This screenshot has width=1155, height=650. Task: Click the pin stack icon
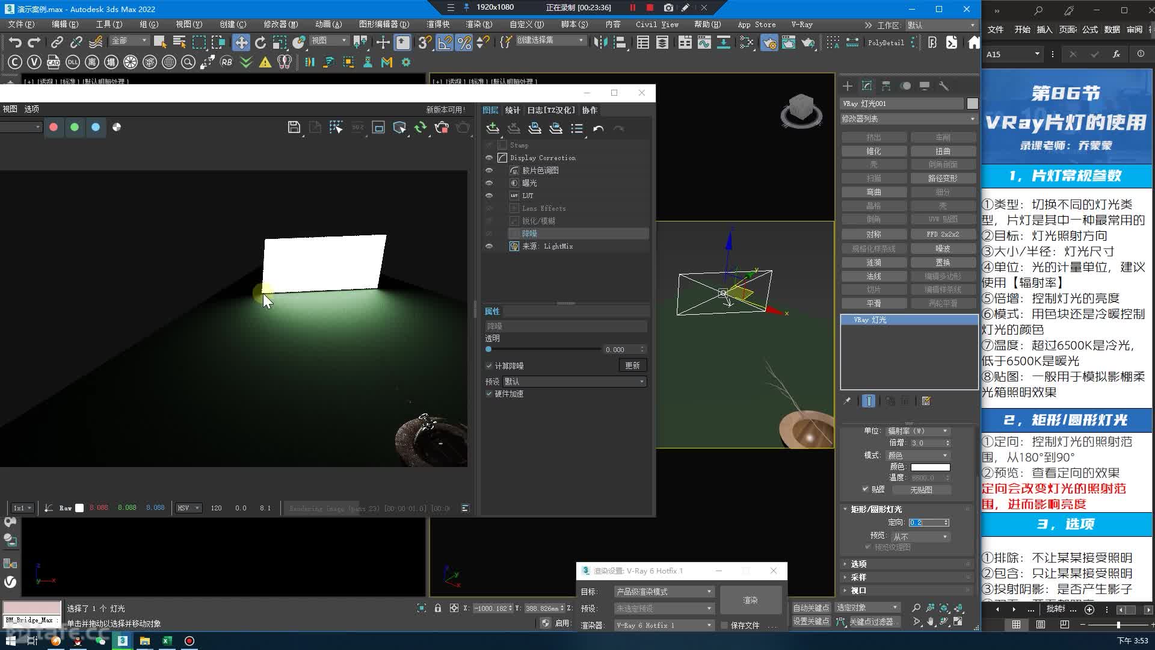pos(847,401)
